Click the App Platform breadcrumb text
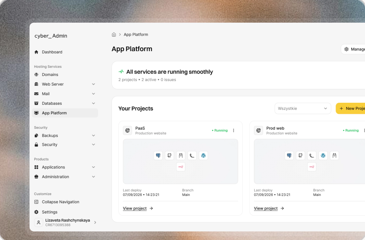This screenshot has width=365, height=240. 136,35
